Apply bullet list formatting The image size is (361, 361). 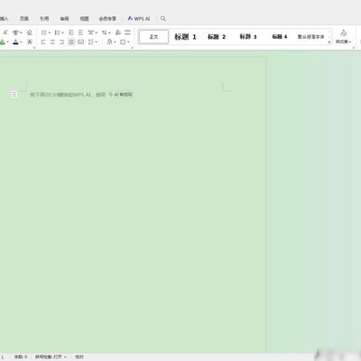(x=43, y=32)
